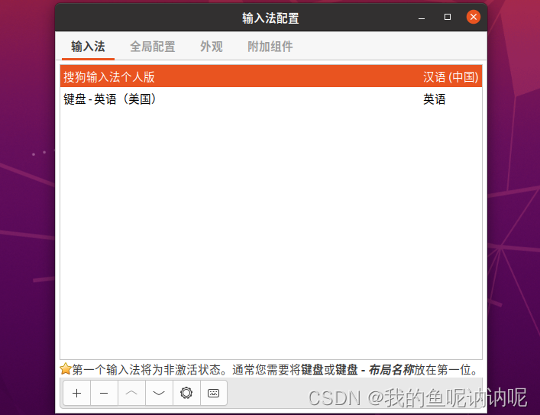Image resolution: width=540 pixels, height=415 pixels.
Task: Minimize the 输入法配置 window
Action: coord(422,18)
